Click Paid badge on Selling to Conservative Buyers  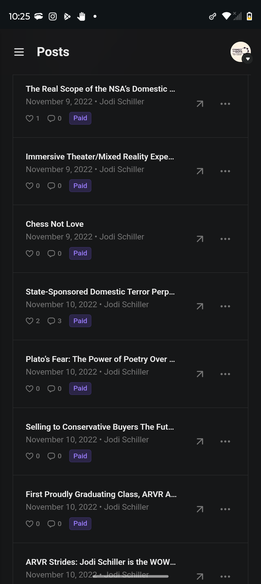[80, 456]
